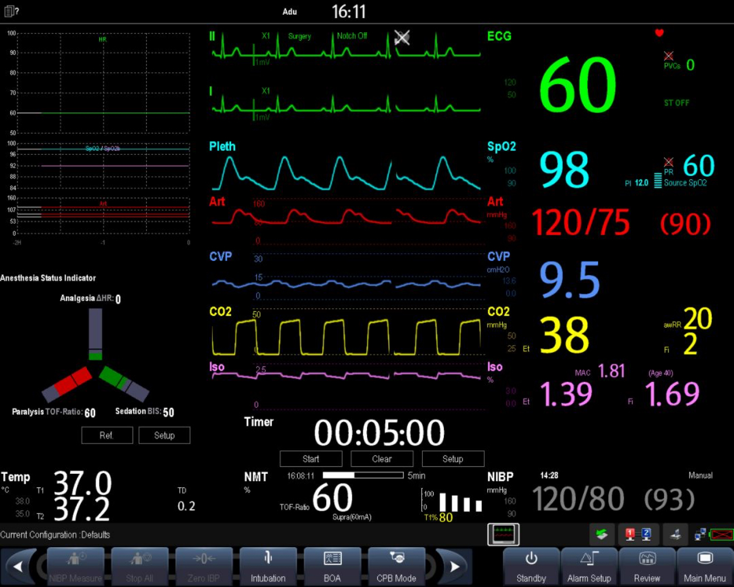Open the Intubation mode quick key

(x=268, y=566)
